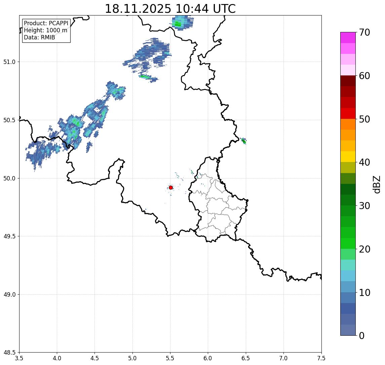This screenshot has width=385, height=365.
Task: Click the latitude axis label 50.0
Action: [x=9, y=178]
